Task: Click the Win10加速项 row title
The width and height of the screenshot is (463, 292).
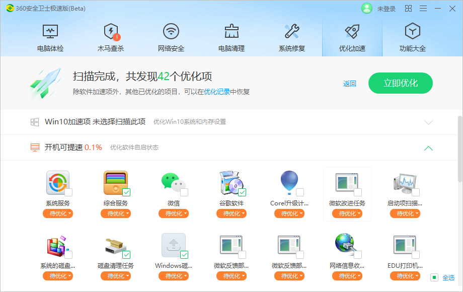Action: tap(95, 122)
